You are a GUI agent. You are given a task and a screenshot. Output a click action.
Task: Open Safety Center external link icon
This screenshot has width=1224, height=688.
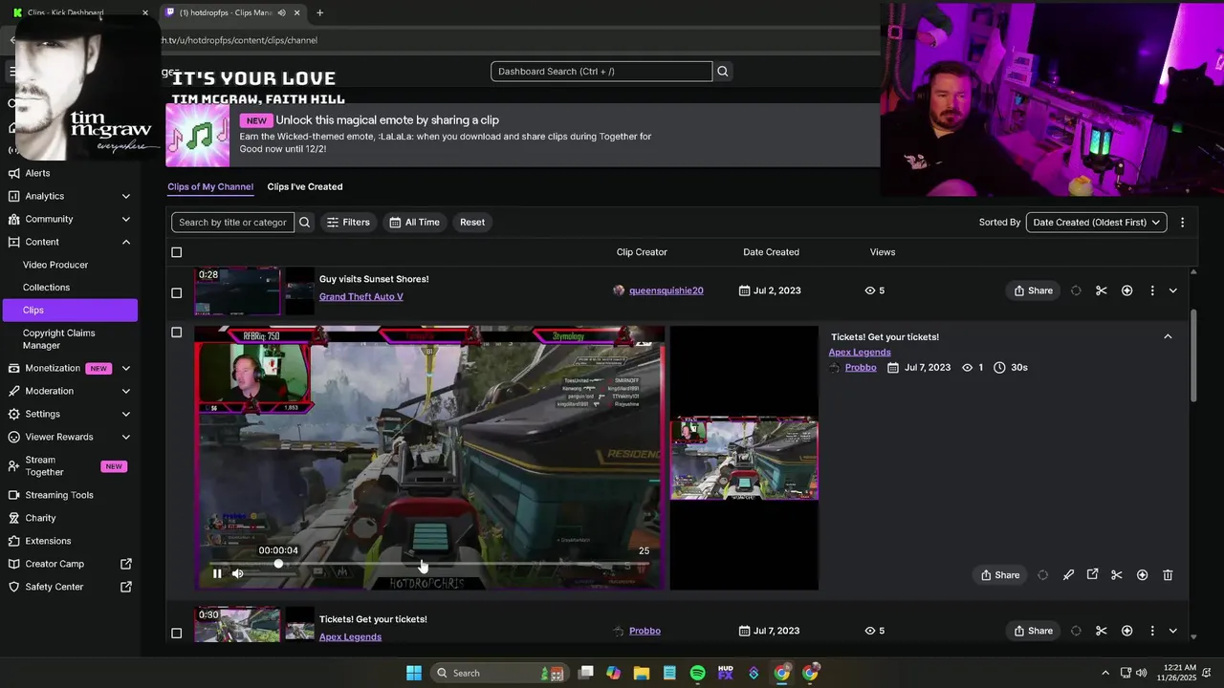(x=126, y=587)
